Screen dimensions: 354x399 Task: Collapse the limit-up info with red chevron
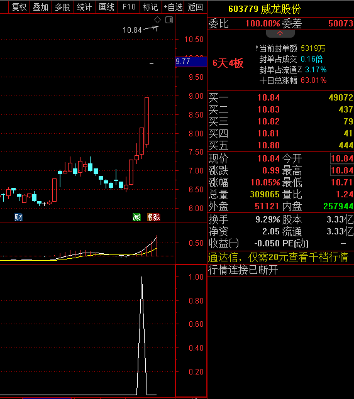click(x=280, y=33)
